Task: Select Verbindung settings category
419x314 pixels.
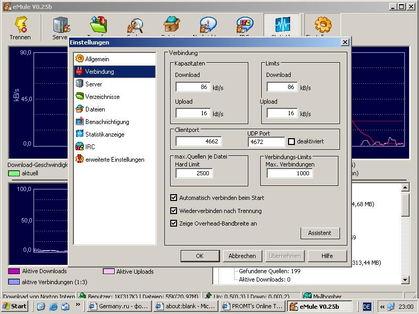Action: tap(115, 72)
